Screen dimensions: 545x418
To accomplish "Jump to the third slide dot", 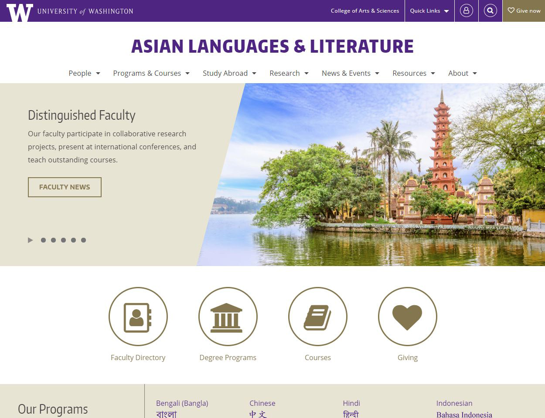I will click(63, 240).
